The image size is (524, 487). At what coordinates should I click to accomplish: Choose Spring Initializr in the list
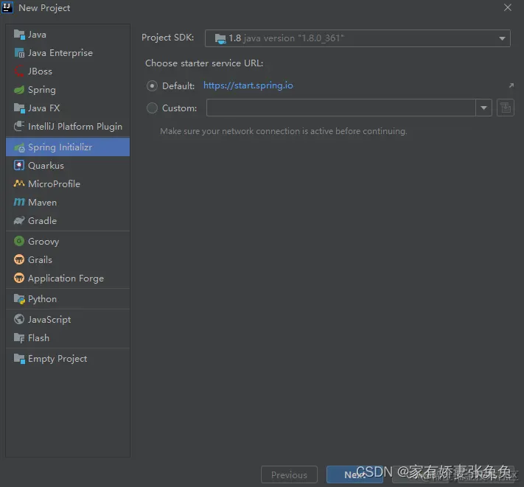click(x=68, y=147)
